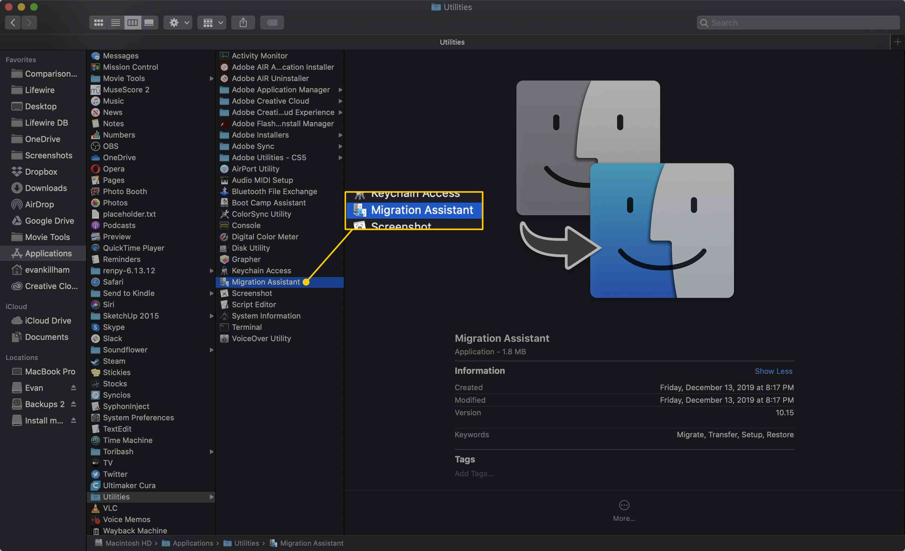Switch Finder to gallery view
The height and width of the screenshot is (551, 905).
click(x=150, y=23)
